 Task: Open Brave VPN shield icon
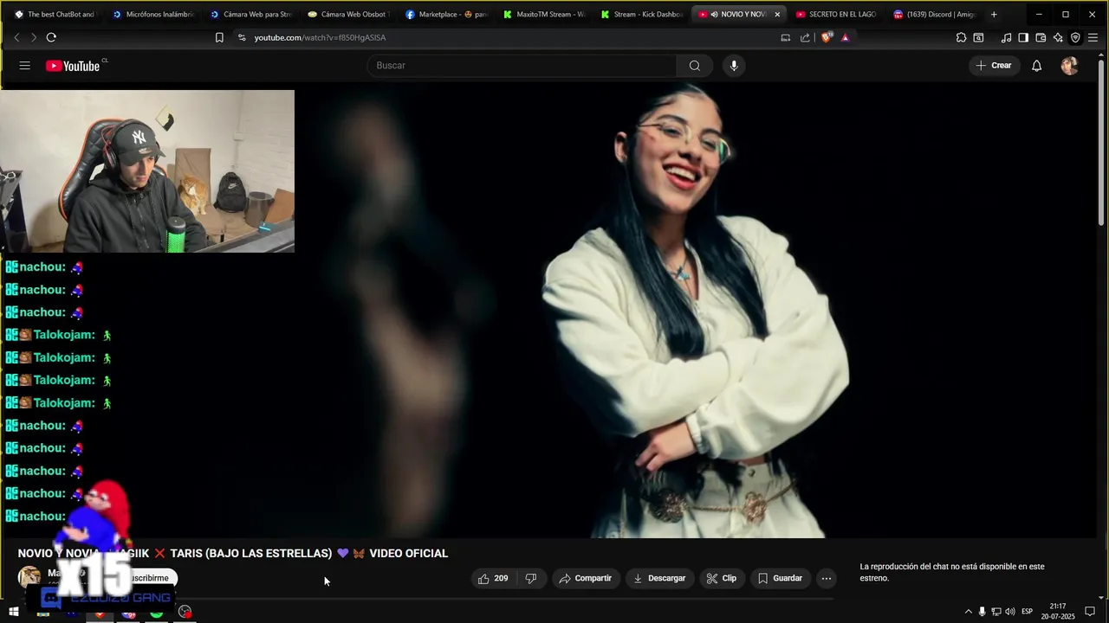point(1075,37)
